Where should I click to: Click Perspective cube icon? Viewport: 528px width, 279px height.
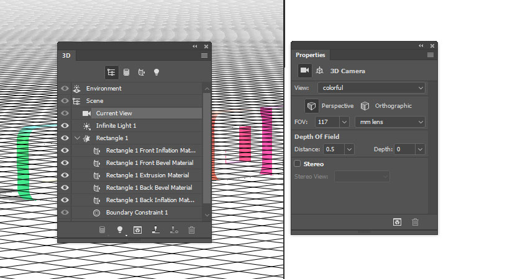[x=311, y=106]
